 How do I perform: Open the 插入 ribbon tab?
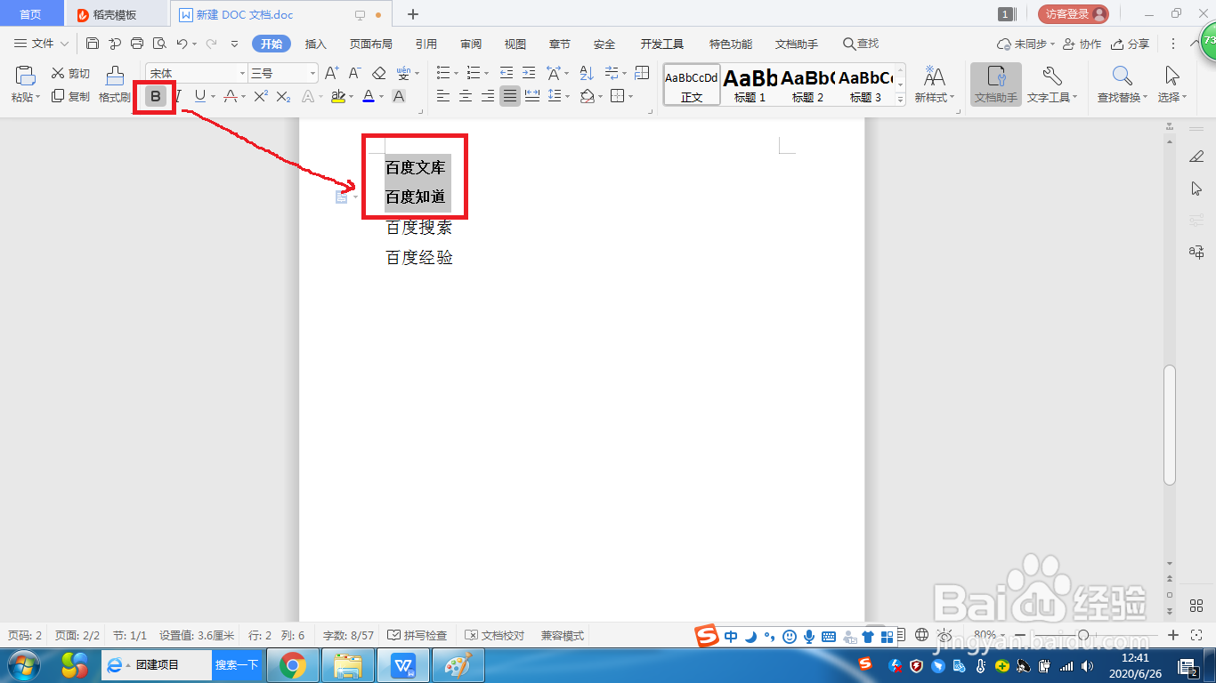[x=316, y=44]
